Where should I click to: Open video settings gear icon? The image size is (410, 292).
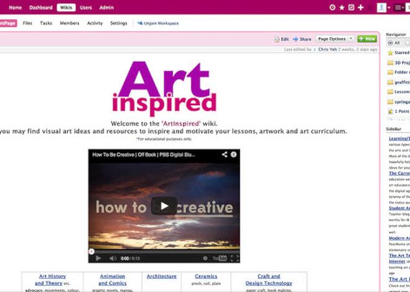(x=205, y=258)
